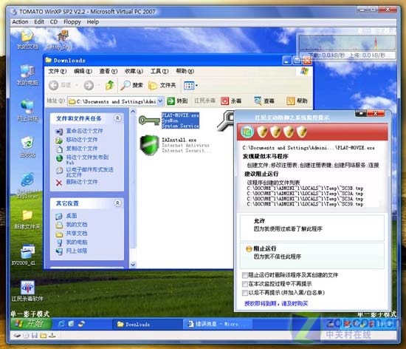Open the Virtual PC Action menu

coord(20,21)
